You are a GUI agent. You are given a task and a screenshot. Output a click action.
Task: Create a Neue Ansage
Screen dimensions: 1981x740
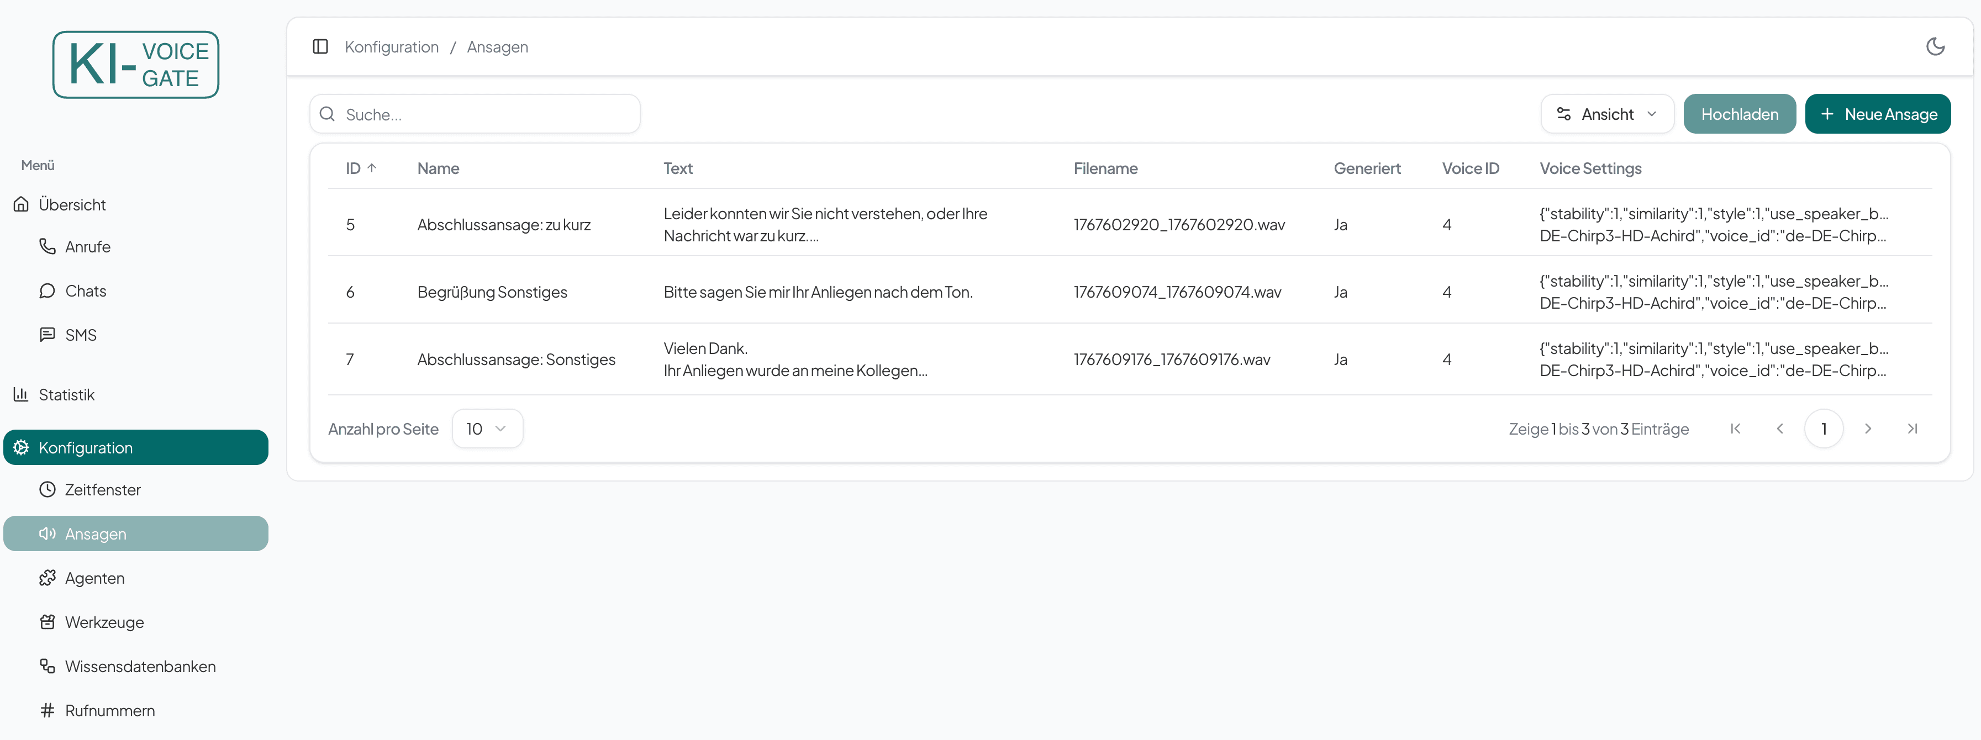click(1877, 114)
